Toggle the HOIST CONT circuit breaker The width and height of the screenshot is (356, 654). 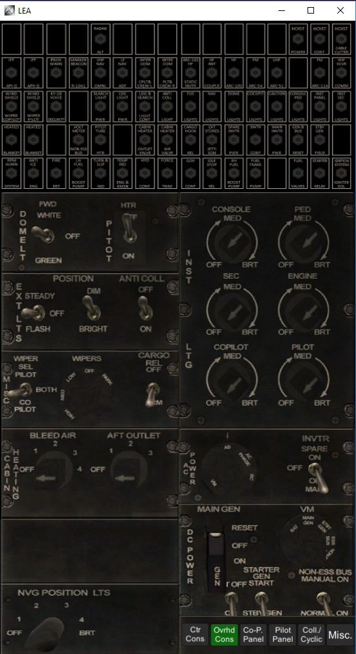(319, 39)
